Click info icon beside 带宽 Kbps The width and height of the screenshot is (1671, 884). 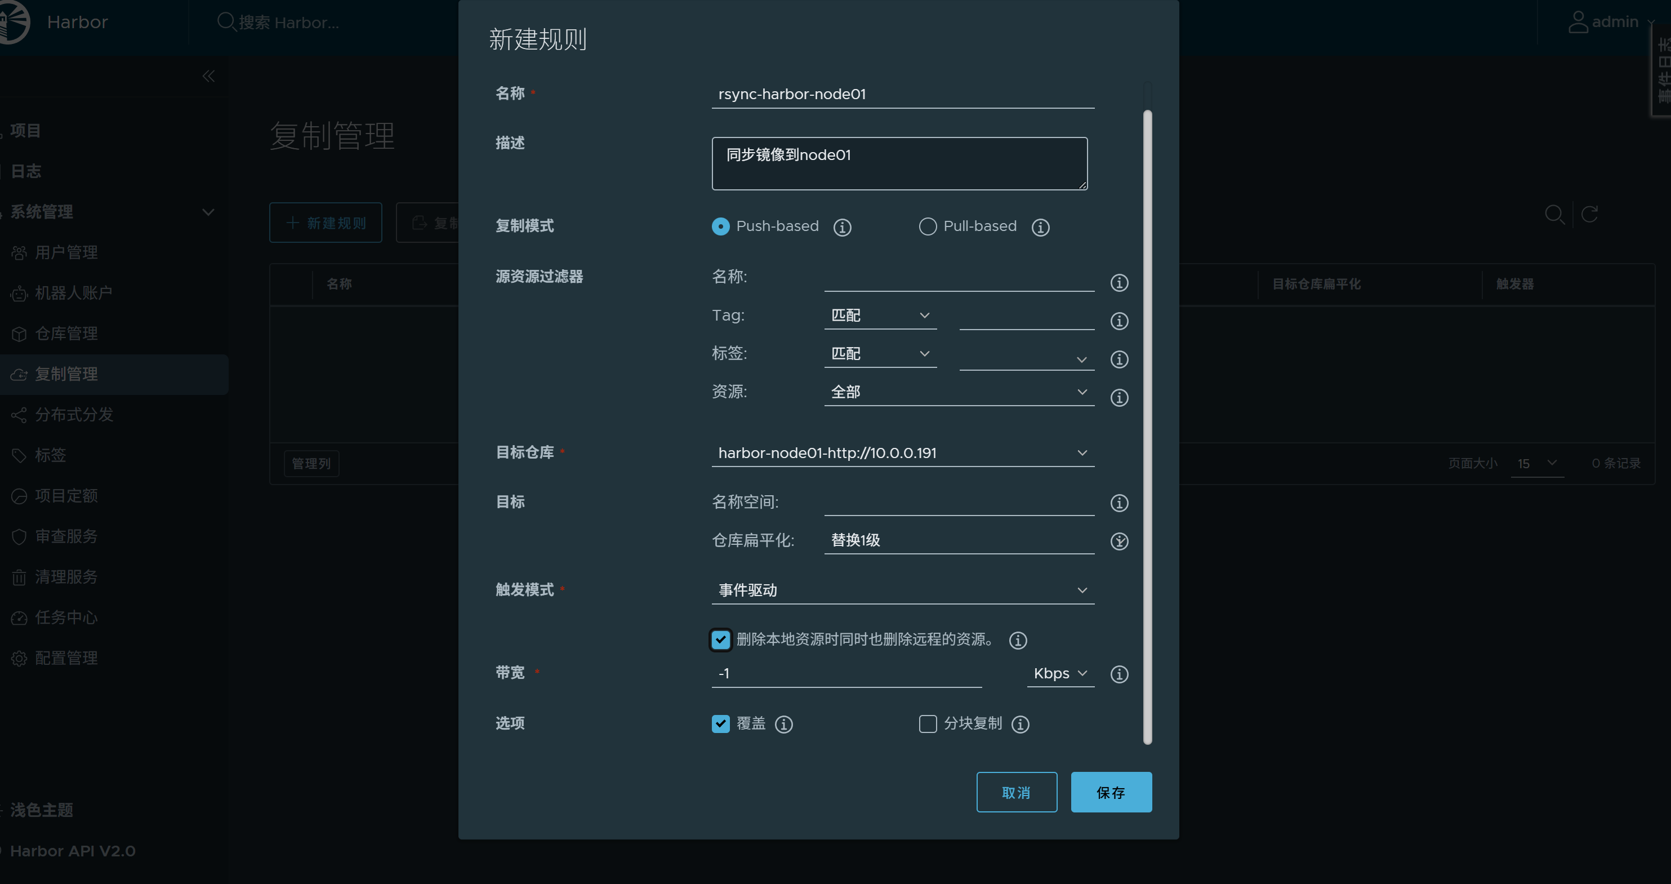[x=1119, y=674]
